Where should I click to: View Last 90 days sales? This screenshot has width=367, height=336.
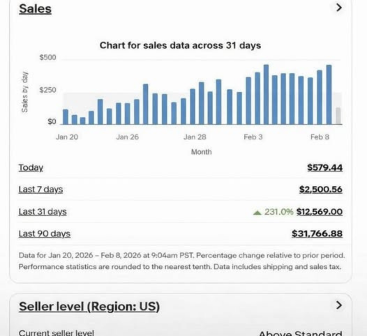coord(44,233)
